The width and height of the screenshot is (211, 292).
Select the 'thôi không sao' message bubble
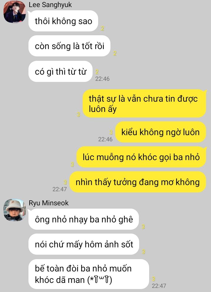pyautogui.click(x=63, y=21)
